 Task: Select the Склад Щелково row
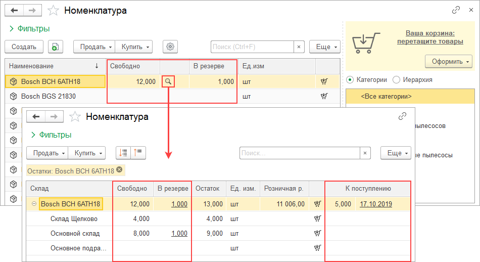tap(74, 219)
